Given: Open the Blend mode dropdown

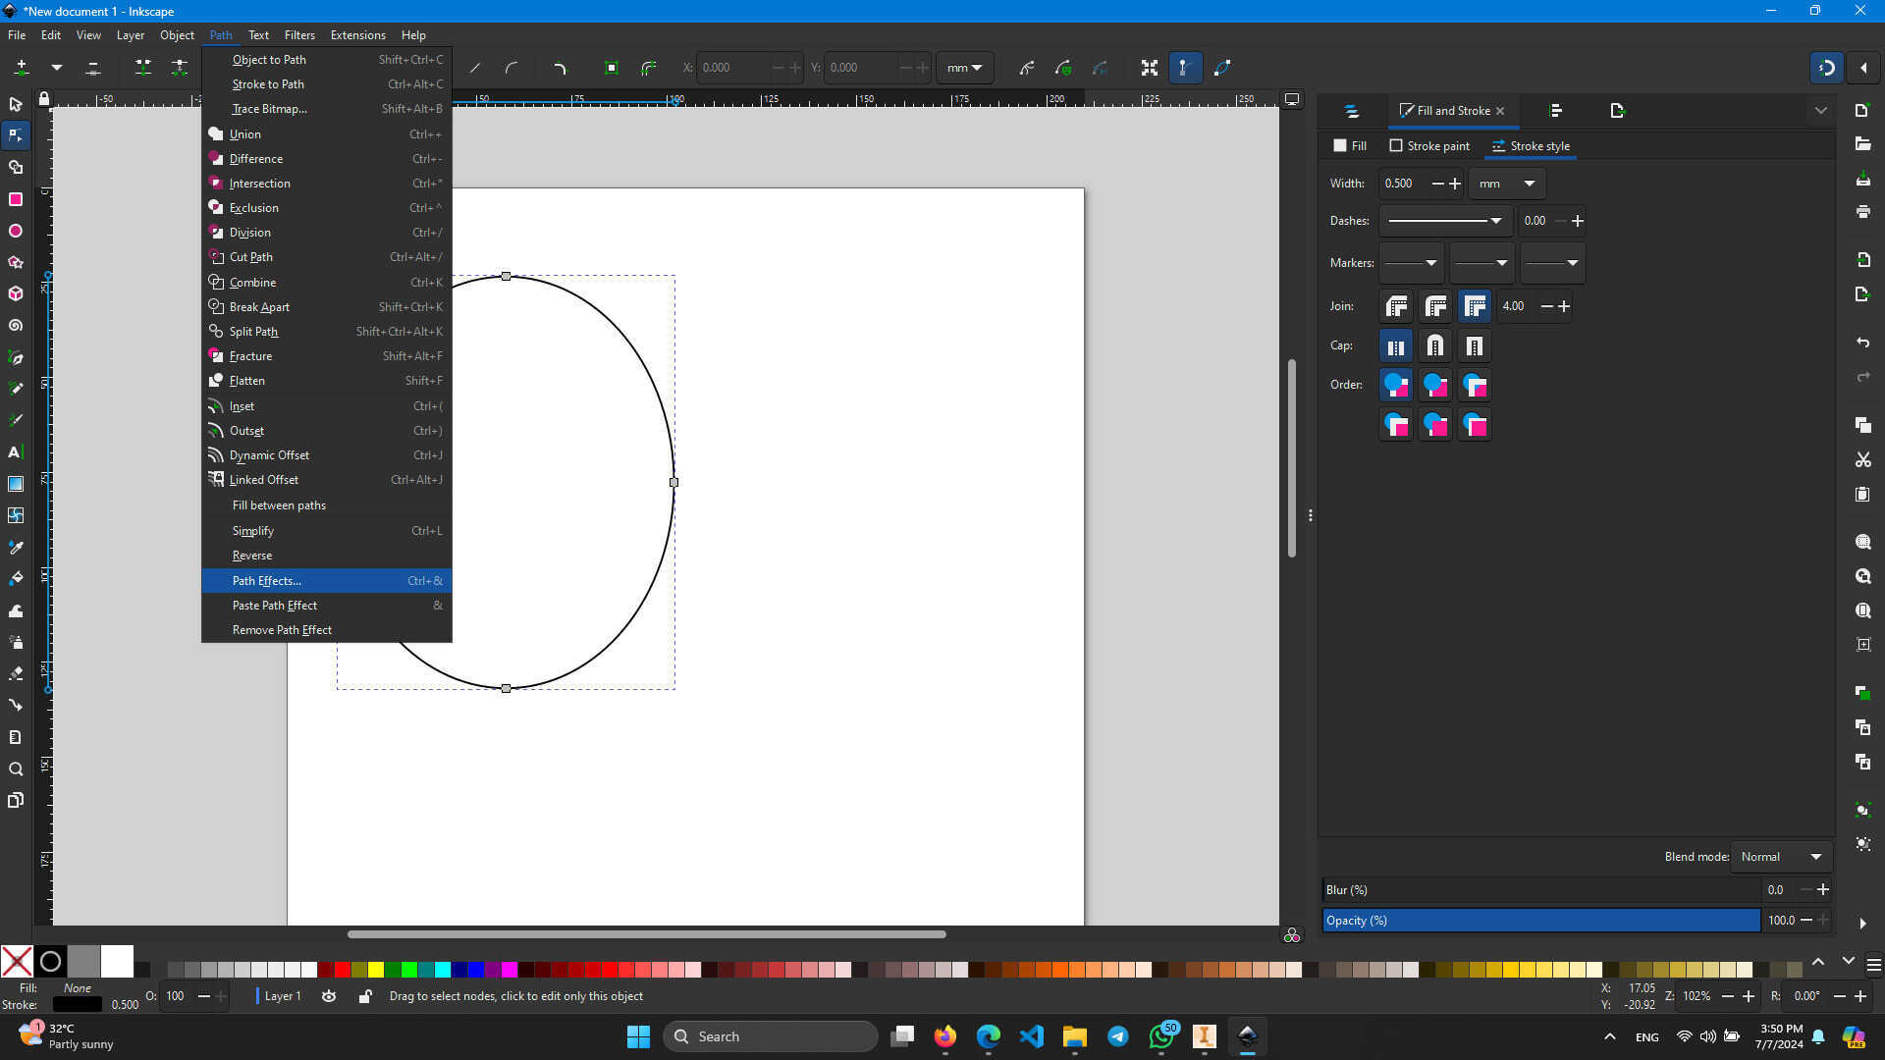Looking at the screenshot, I should (1781, 857).
